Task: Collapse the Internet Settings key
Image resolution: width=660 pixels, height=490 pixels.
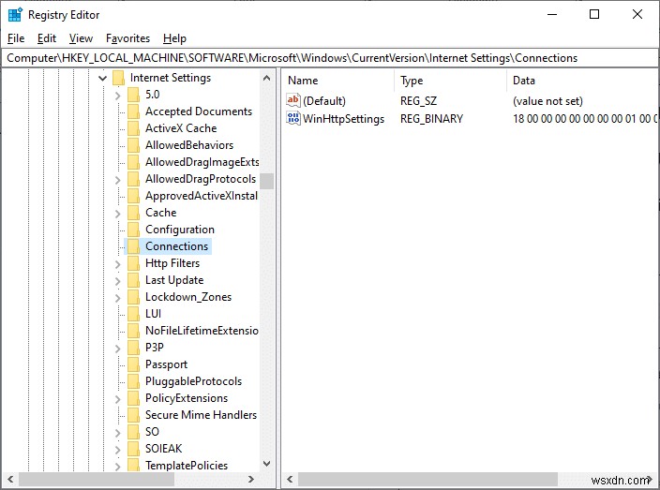Action: pyautogui.click(x=102, y=78)
